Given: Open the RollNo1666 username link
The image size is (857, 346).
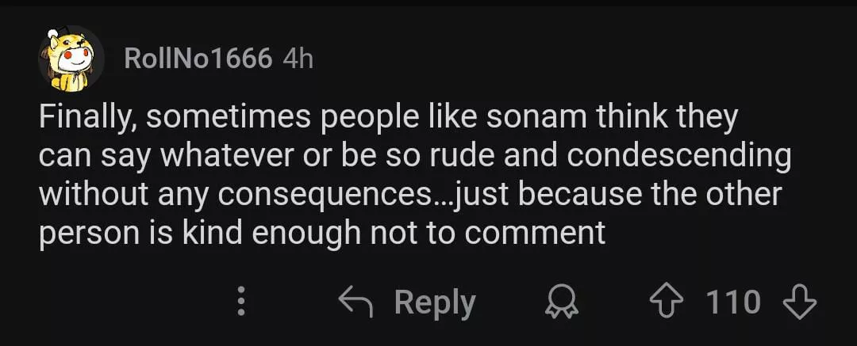Looking at the screenshot, I should pos(198,59).
